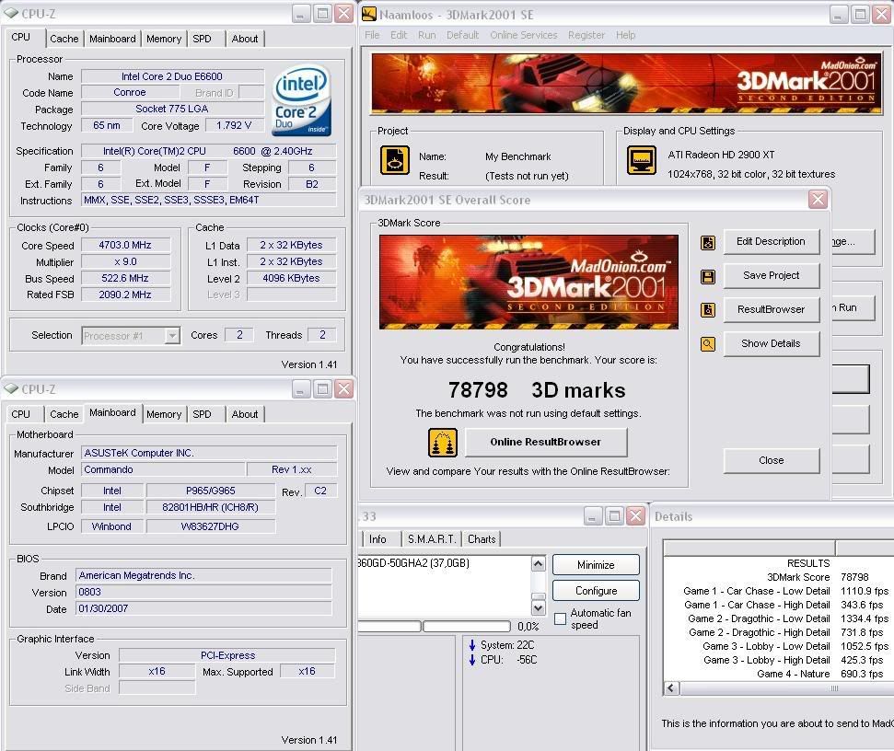The width and height of the screenshot is (894, 751).
Task: Click the Bus Speed 522.6 MHz field
Action: [125, 278]
